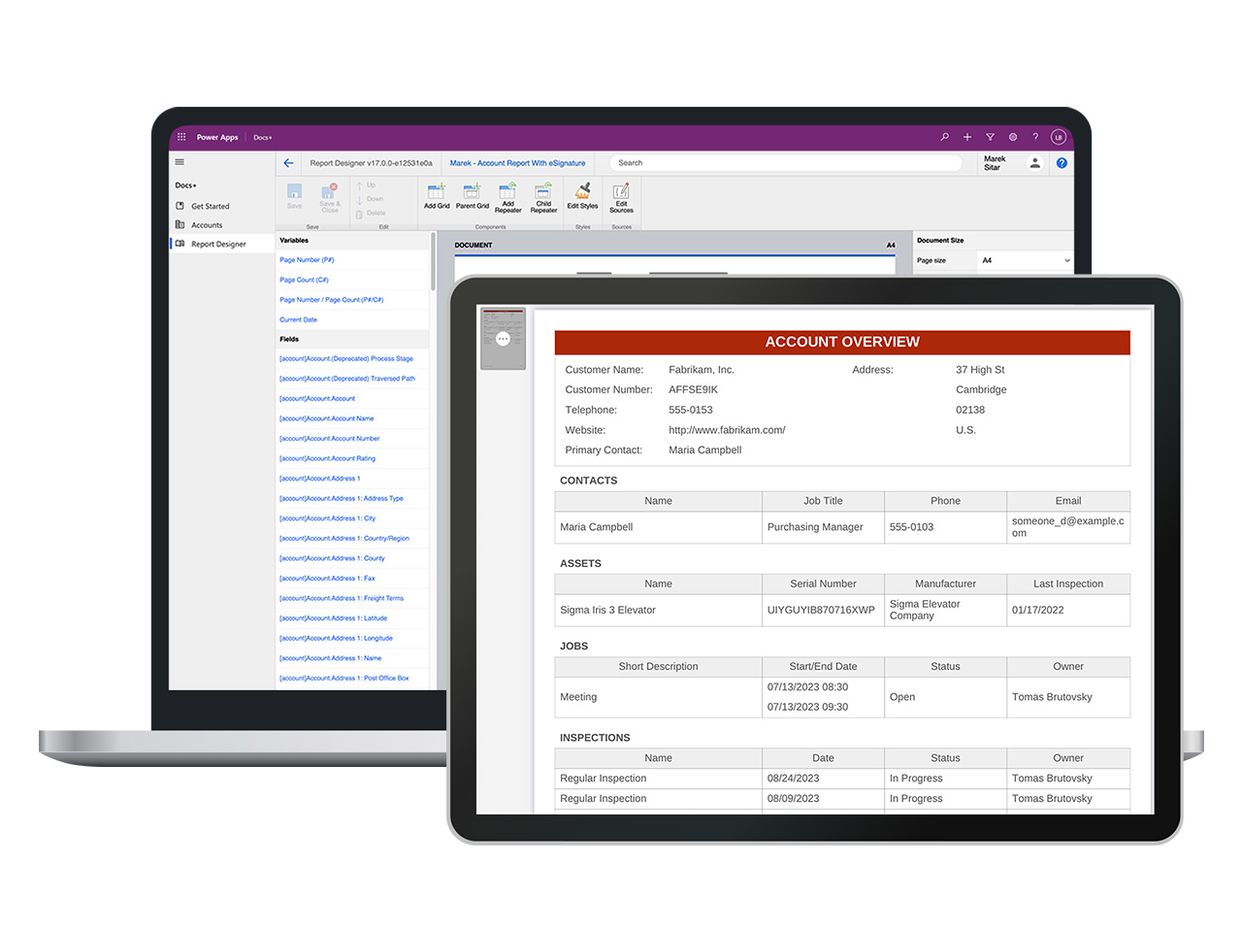
Task: Go back with the blue arrow
Action: pos(288,163)
